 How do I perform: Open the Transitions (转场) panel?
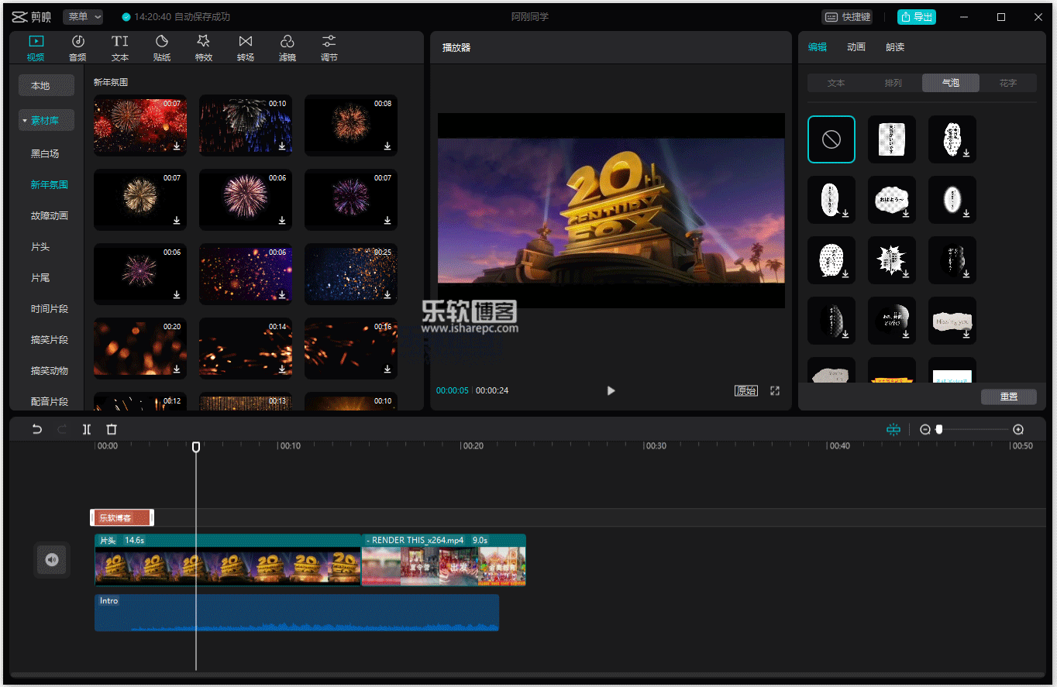coord(245,47)
